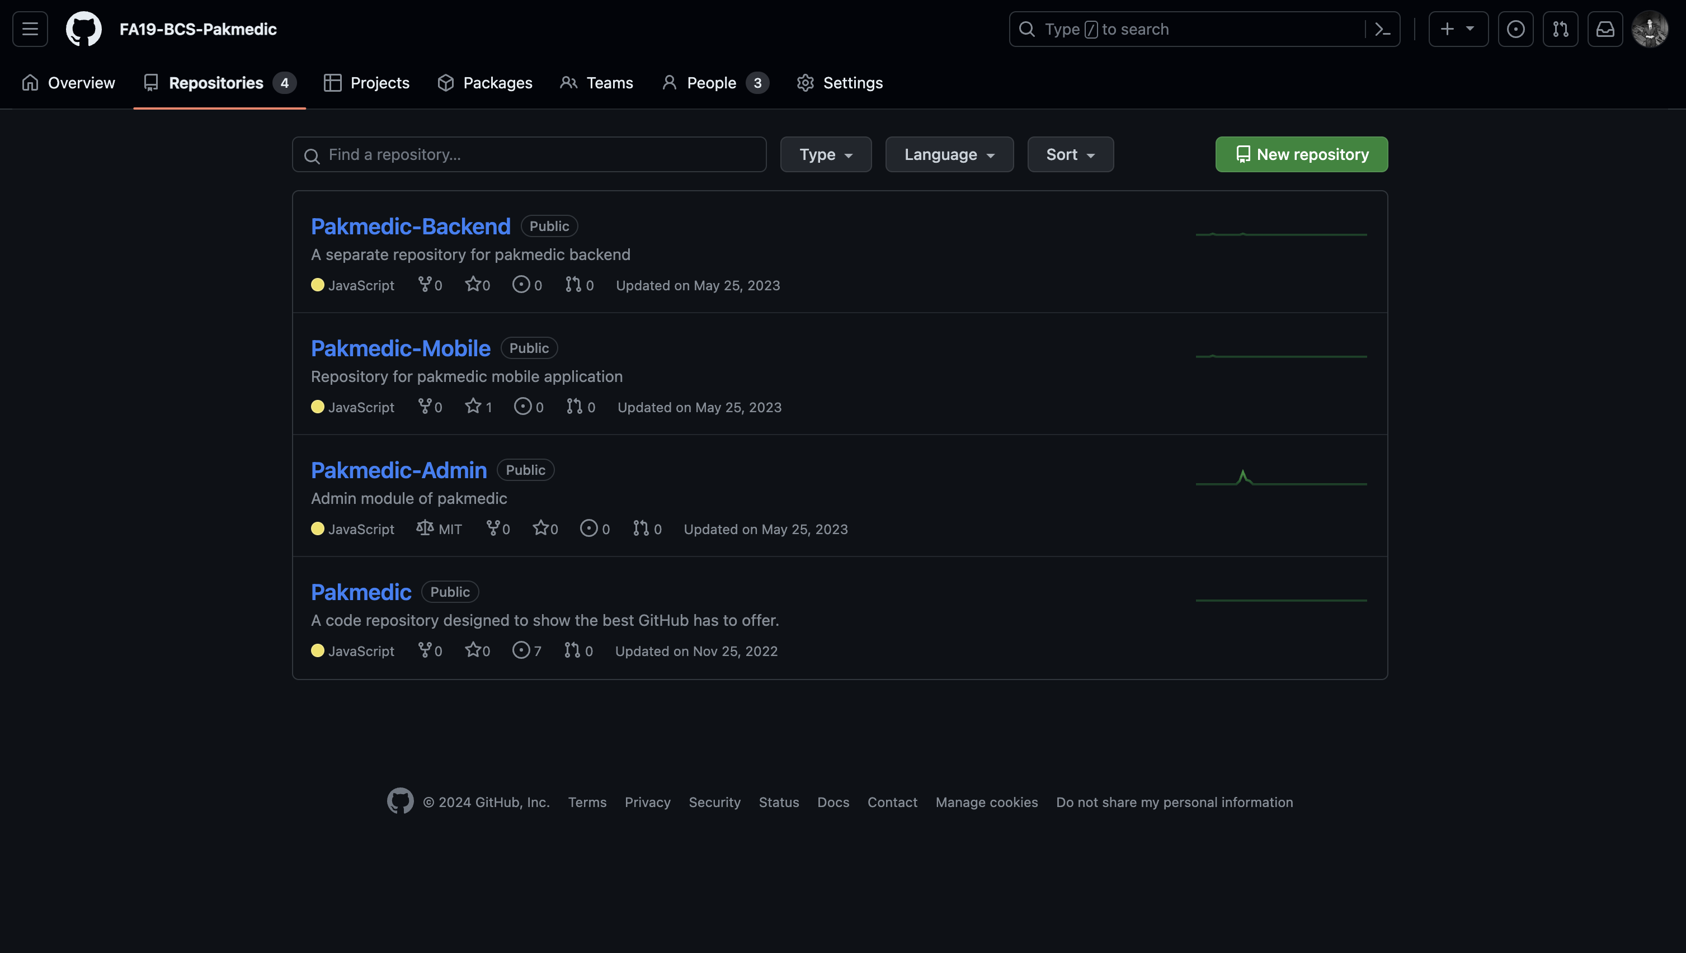Viewport: 1686px width, 953px height.
Task: Open the Issues icon in the header
Action: point(1516,29)
